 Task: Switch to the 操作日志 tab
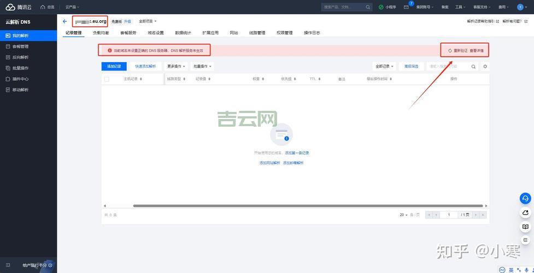pos(312,33)
